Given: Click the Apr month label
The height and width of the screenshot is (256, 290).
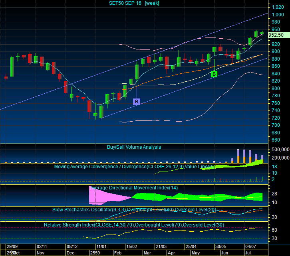Looking at the screenshot, I should (171, 253).
